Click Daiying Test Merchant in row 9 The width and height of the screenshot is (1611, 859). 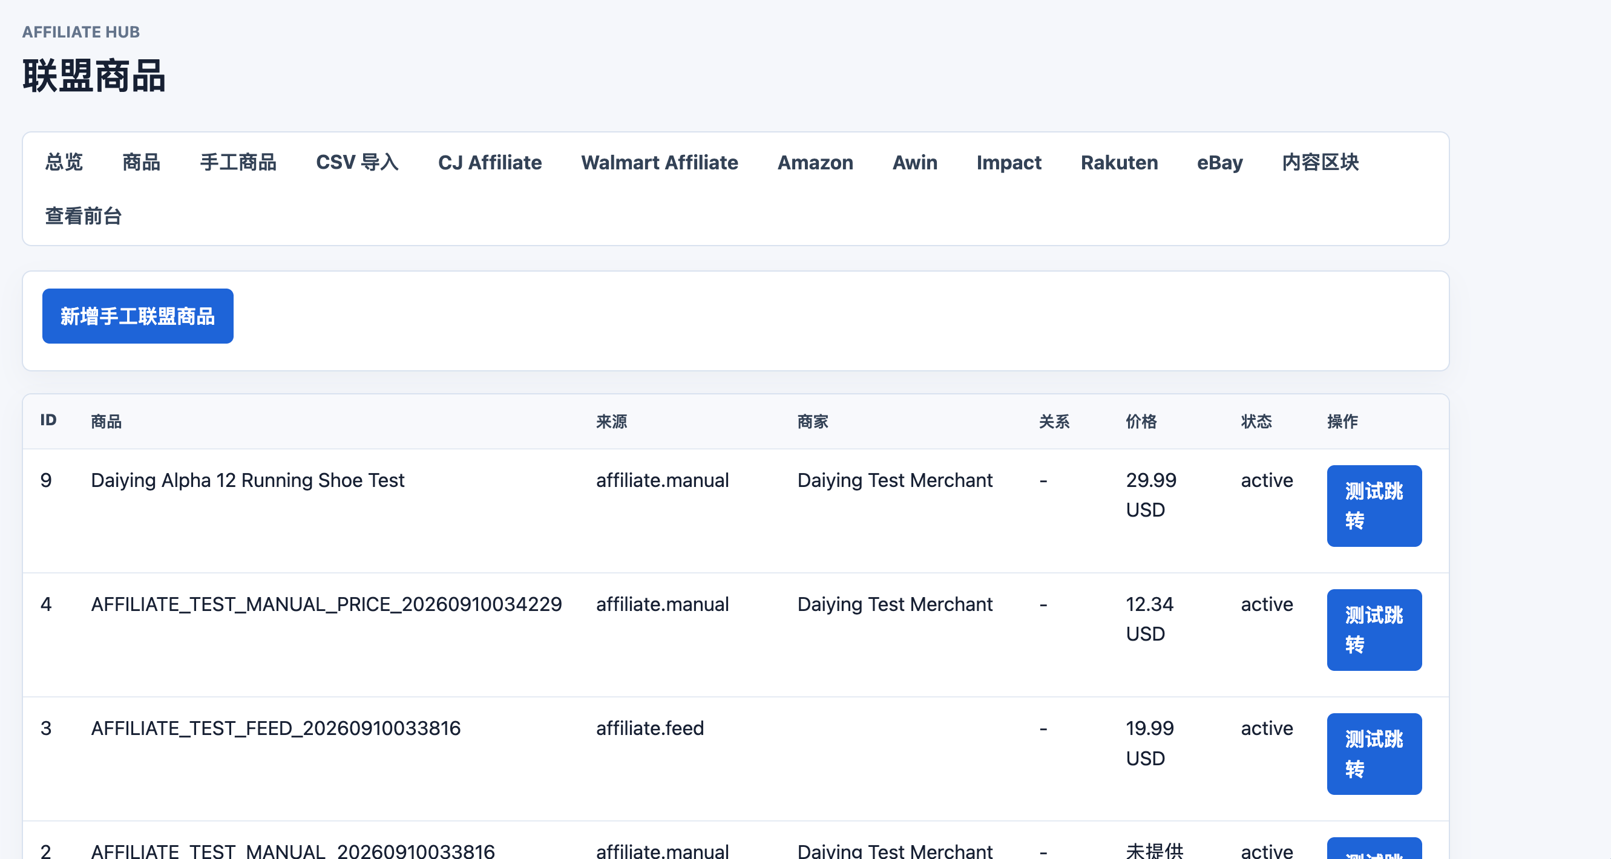pyautogui.click(x=894, y=480)
